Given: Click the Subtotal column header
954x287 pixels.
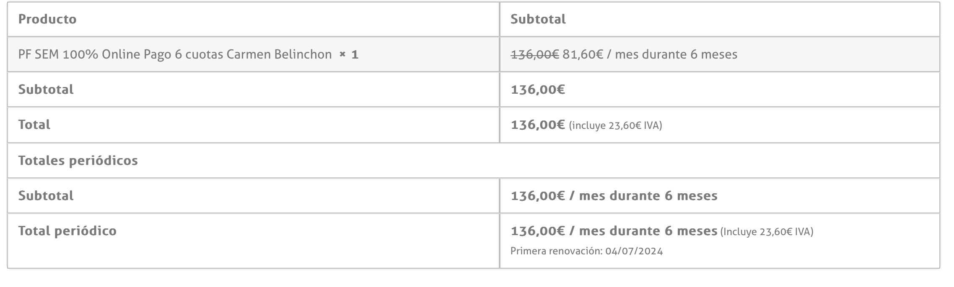Looking at the screenshot, I should point(538,19).
